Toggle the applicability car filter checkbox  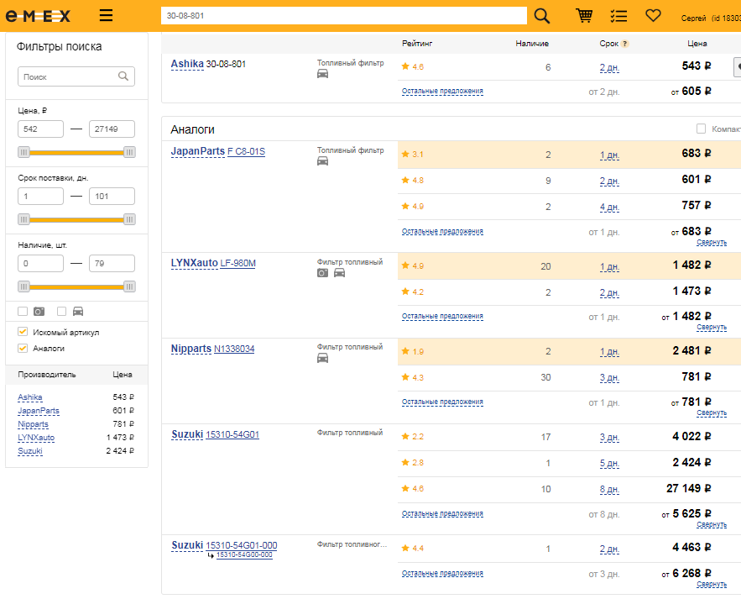tap(61, 312)
